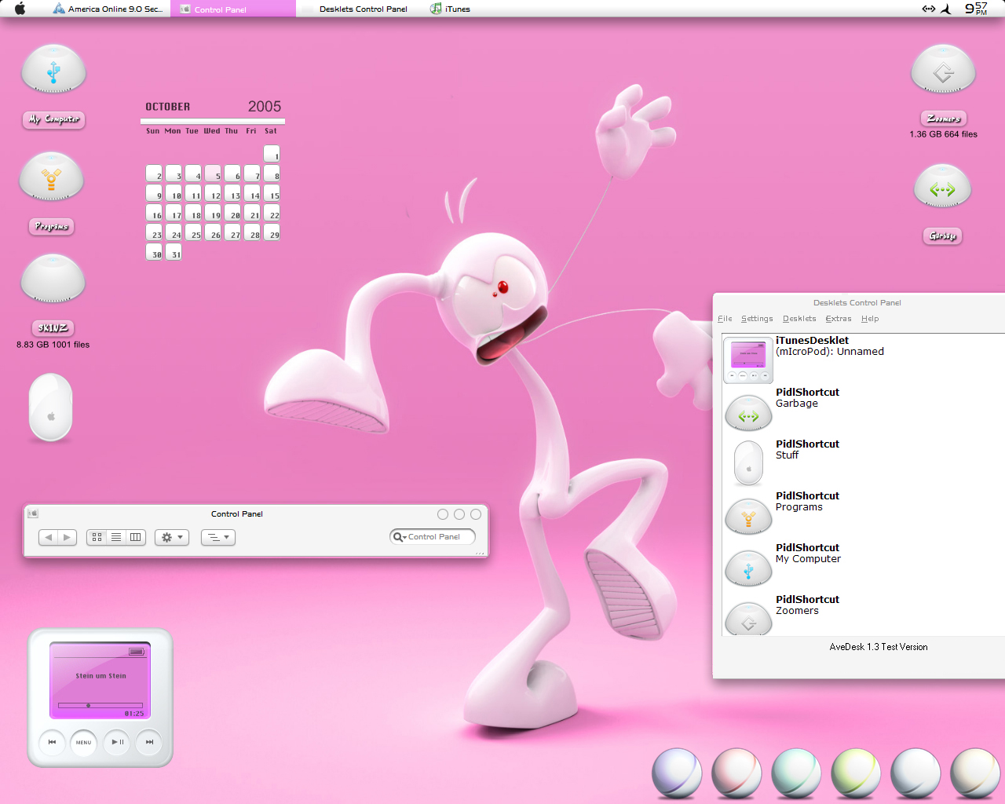
Task: Open the My Computer desktop icon
Action: [53, 70]
